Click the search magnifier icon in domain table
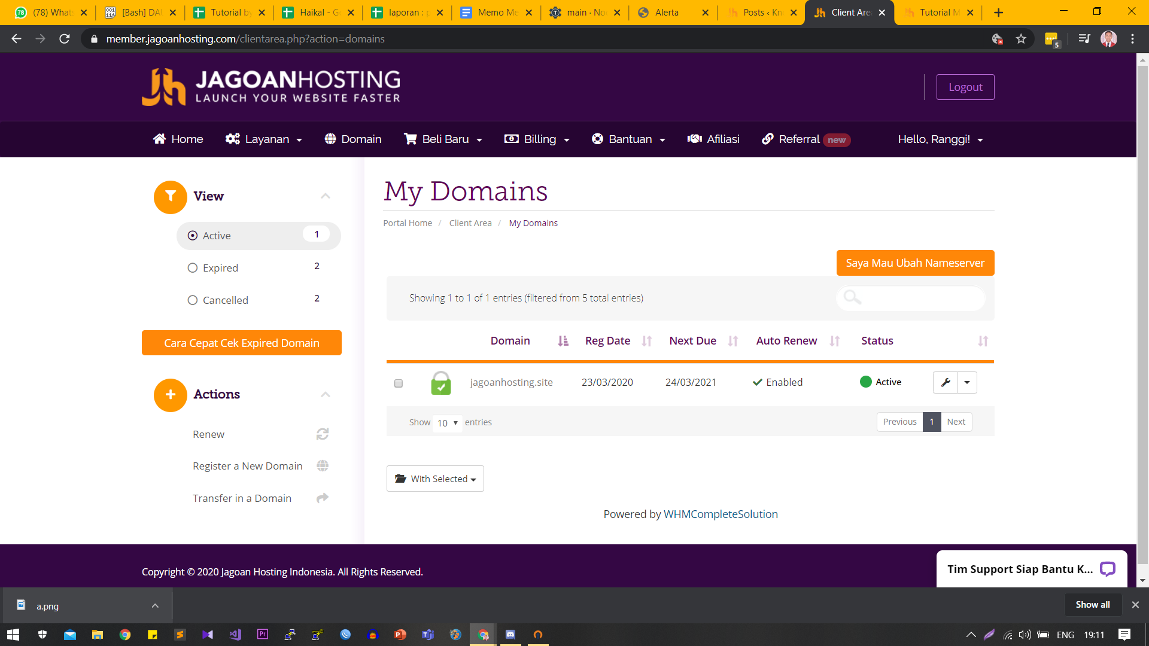The image size is (1149, 646). coord(852,297)
